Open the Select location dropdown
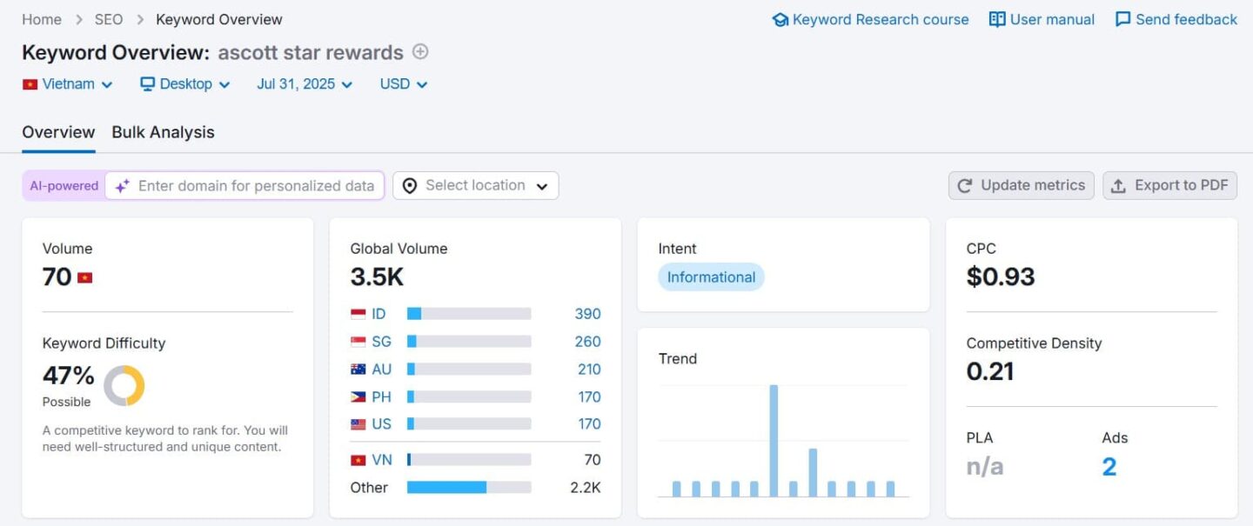 (x=475, y=185)
